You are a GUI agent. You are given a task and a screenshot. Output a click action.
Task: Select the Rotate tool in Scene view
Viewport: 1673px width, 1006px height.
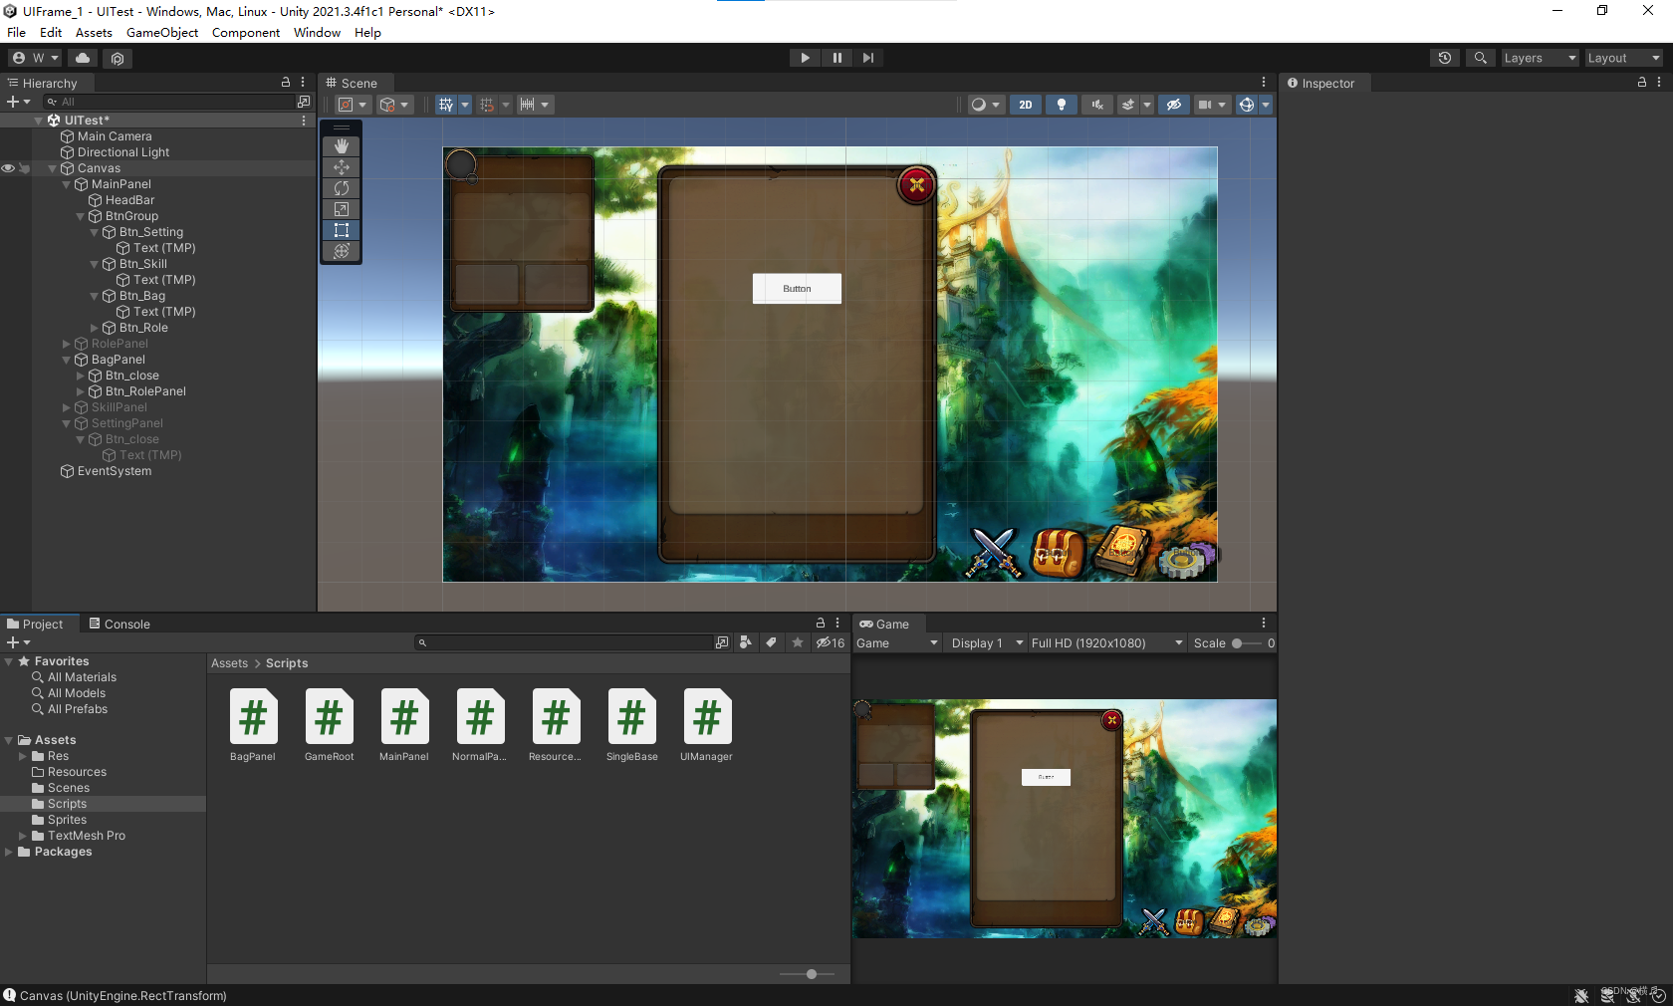342,188
